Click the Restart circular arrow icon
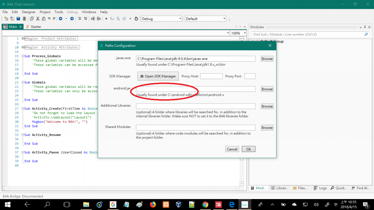Screen dimensions: 374x210 (x=136, y=19)
